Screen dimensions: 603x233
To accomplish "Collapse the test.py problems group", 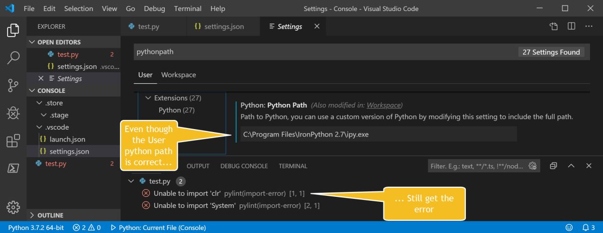I will (131, 181).
